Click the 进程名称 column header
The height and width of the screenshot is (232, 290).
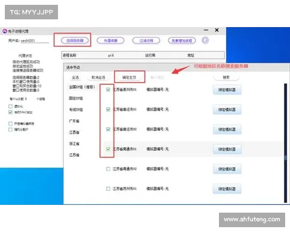(69, 55)
